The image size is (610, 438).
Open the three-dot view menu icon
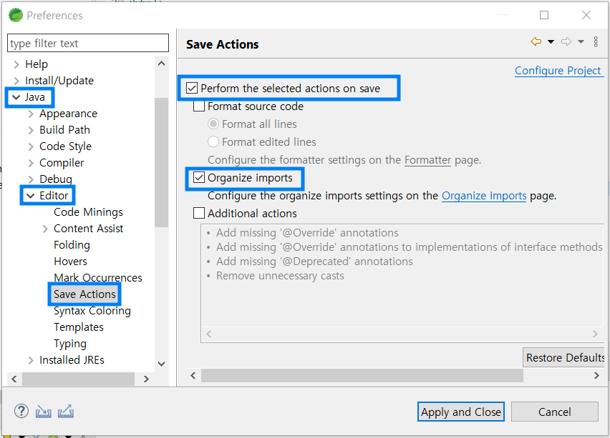[596, 41]
